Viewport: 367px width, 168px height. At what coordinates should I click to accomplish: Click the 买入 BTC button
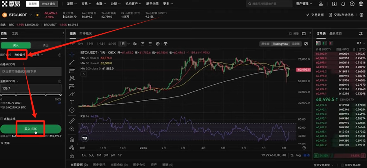point(31,129)
